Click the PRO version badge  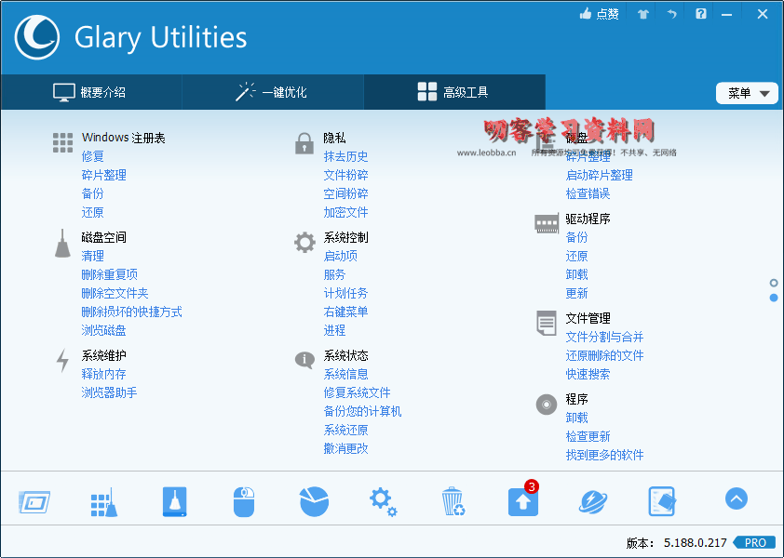(x=754, y=542)
